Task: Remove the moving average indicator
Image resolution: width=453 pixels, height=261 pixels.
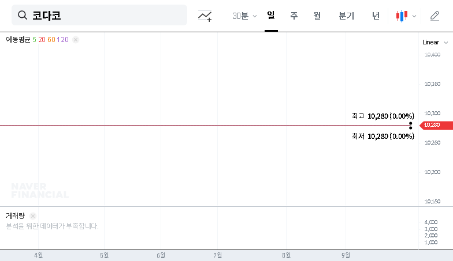Action: [x=76, y=40]
